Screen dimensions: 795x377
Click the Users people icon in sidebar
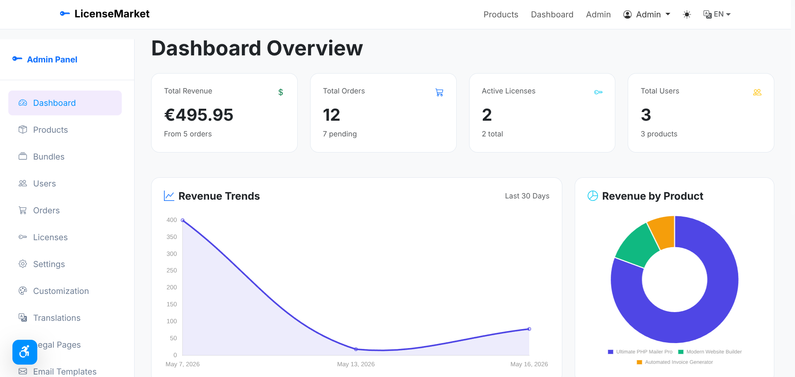pyautogui.click(x=23, y=183)
